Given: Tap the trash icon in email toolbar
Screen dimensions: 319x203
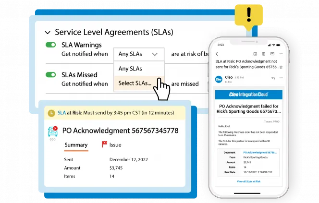Looking at the screenshot, I should pyautogui.click(x=264, y=54).
